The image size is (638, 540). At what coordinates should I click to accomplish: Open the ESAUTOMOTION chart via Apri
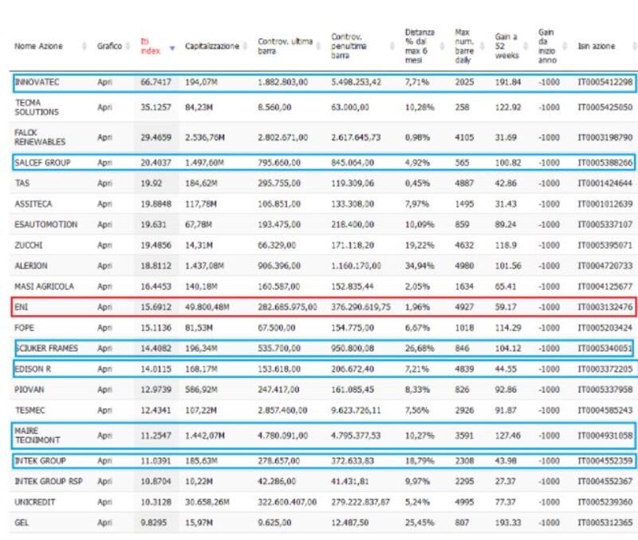point(104,225)
